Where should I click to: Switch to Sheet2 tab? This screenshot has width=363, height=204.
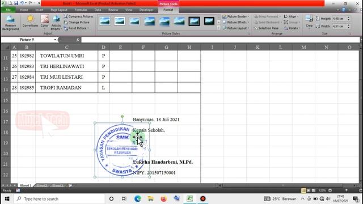42,185
